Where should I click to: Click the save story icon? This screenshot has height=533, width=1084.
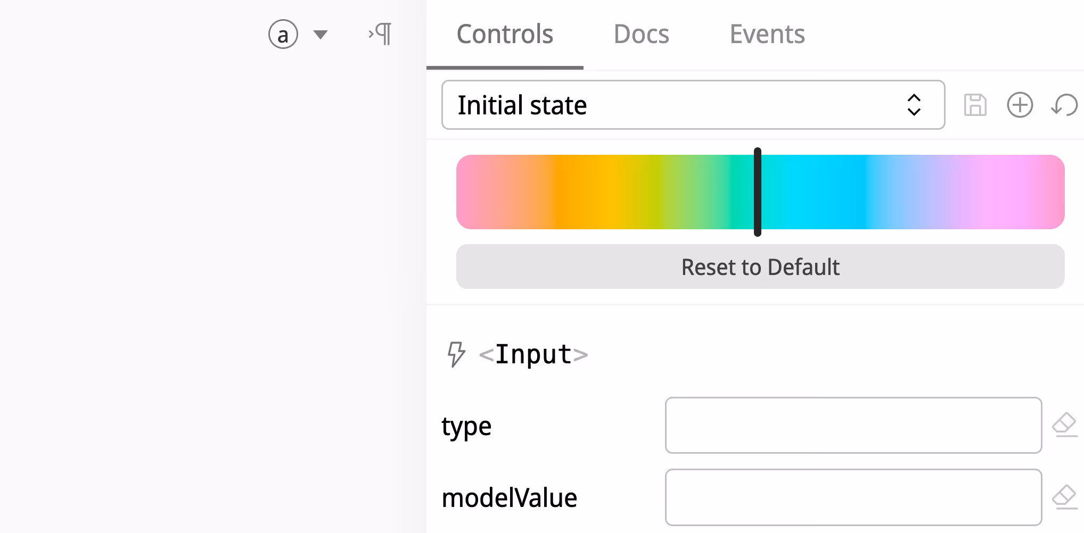click(x=975, y=105)
